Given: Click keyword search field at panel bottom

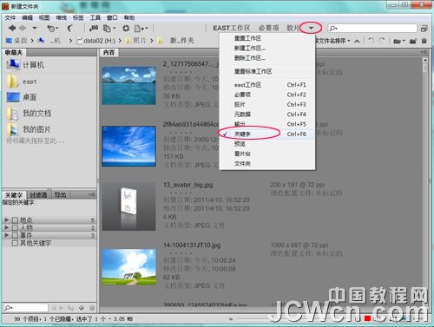Looking at the screenshot, I should (x=26, y=308).
